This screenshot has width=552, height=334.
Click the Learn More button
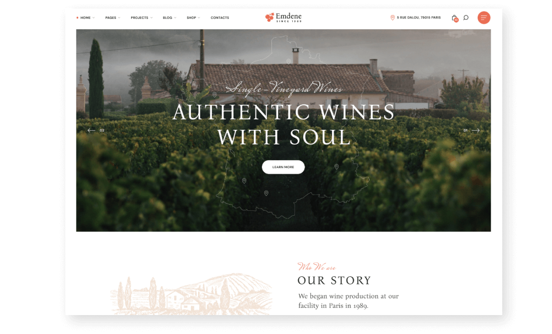coord(283,167)
